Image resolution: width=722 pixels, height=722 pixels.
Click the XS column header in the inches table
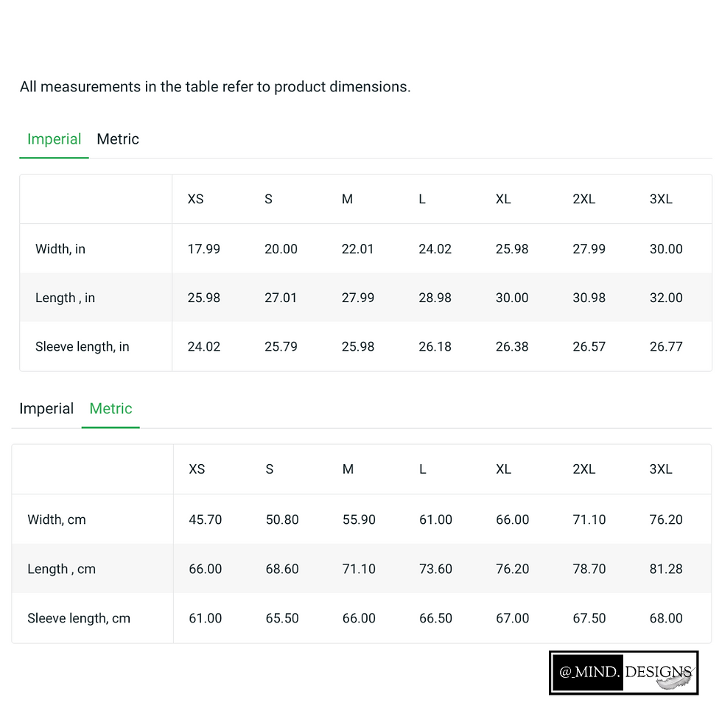coord(195,200)
